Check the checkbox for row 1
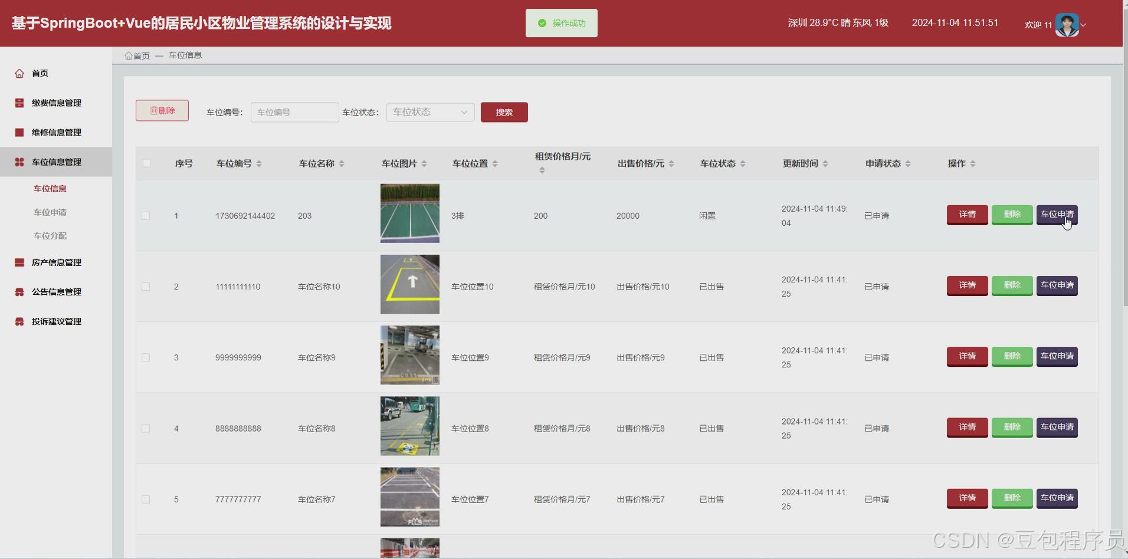Screen dimensions: 1128x559 click(x=146, y=215)
